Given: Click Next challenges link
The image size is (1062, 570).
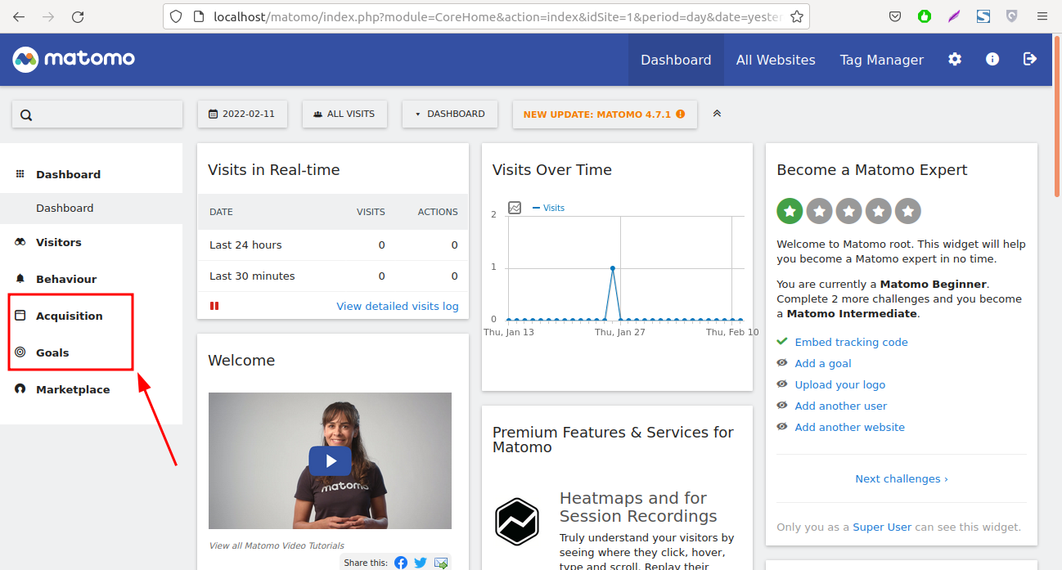Looking at the screenshot, I should (902, 478).
